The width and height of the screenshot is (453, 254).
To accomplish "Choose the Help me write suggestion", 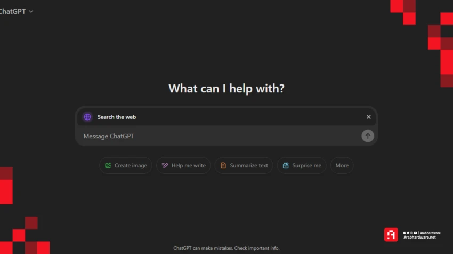I will 183,165.
